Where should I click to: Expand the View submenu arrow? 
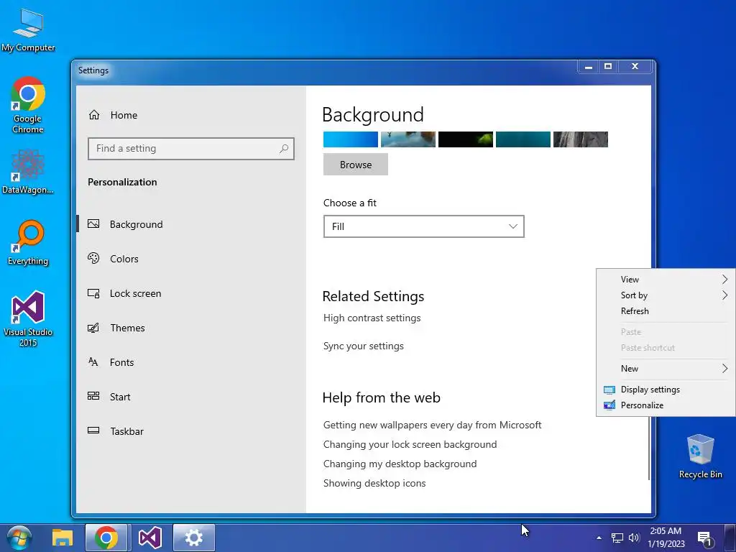724,280
